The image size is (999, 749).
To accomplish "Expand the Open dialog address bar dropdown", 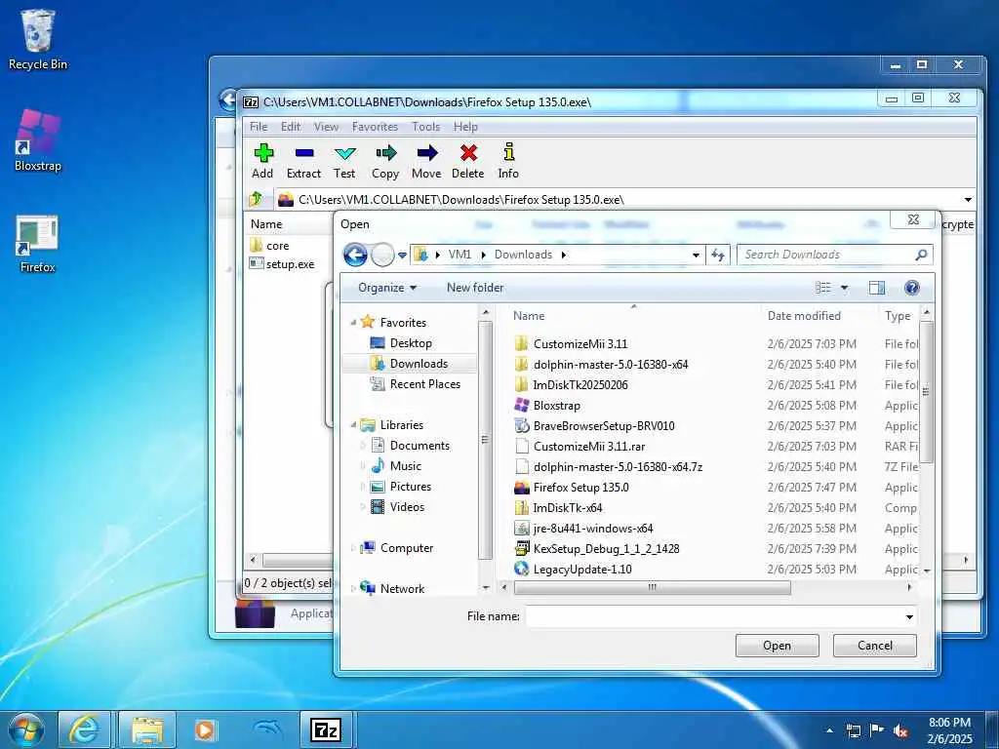I will click(x=696, y=255).
